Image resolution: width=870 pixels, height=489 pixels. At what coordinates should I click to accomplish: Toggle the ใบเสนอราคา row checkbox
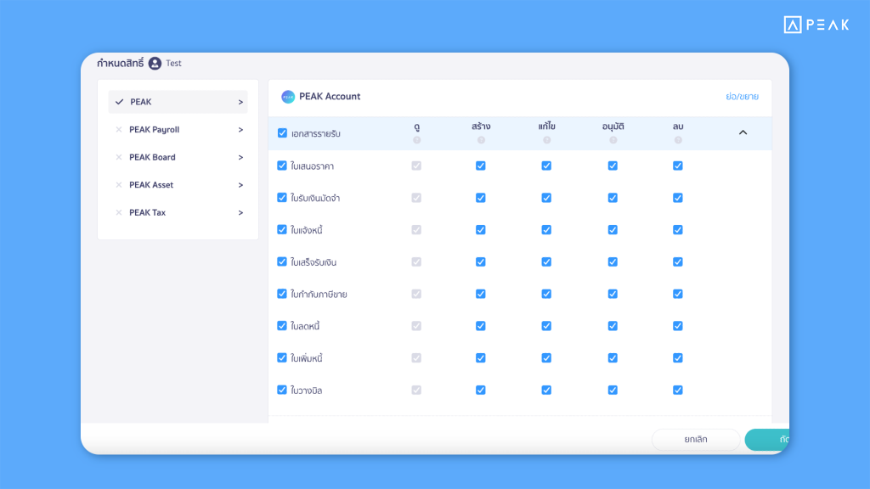[x=282, y=166]
